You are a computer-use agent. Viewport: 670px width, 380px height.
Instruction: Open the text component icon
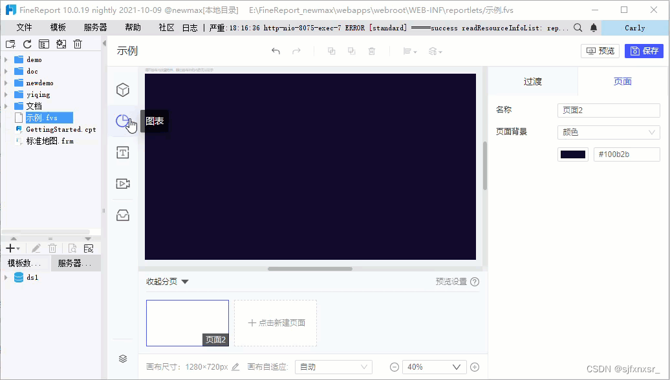[123, 153]
